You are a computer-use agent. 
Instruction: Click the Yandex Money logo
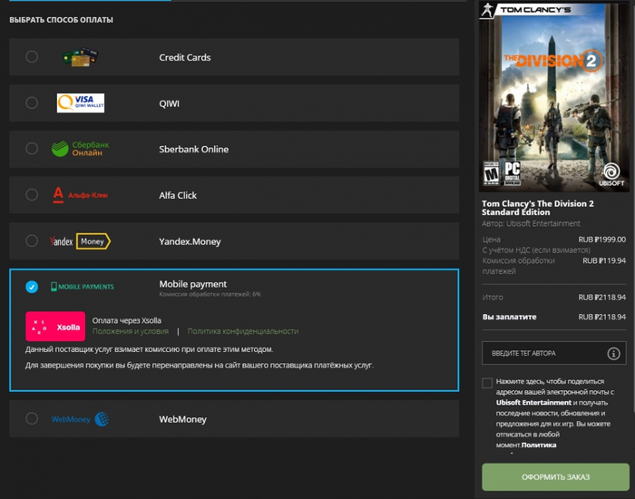point(80,241)
